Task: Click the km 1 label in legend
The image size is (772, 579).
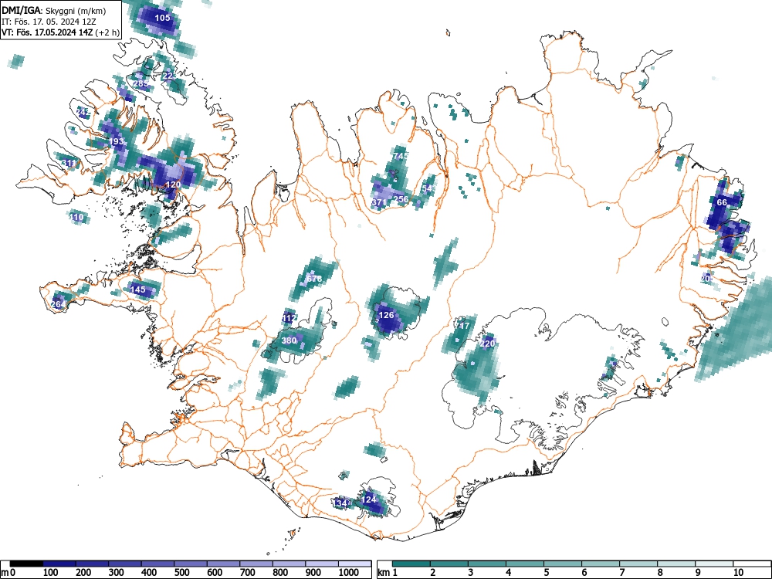Action: [388, 573]
